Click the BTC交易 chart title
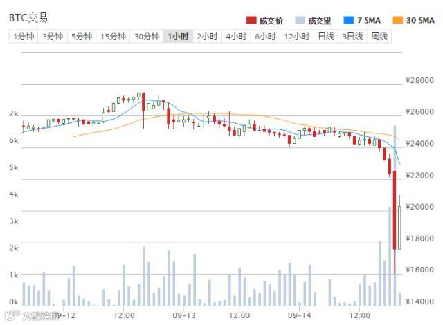Screen dimensions: 443x325 (x=28, y=18)
